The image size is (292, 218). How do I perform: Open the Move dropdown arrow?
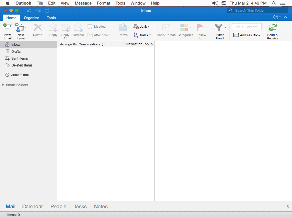point(129,27)
